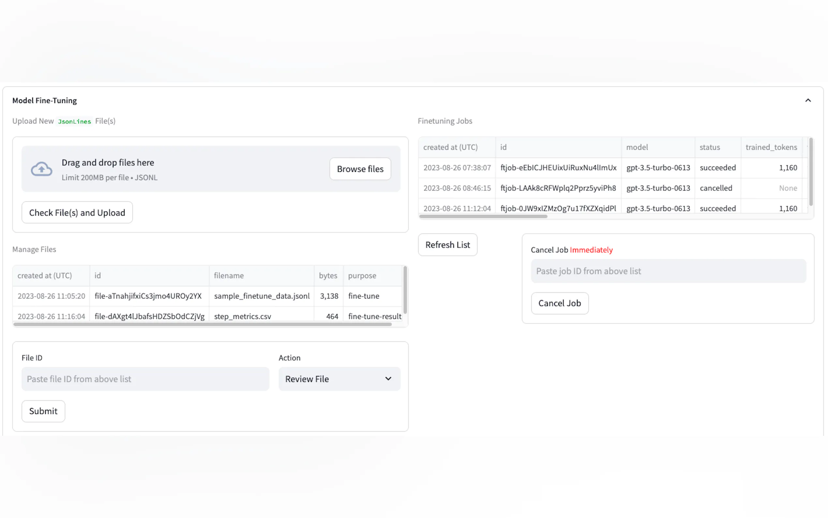Focus the File ID input field
Image resolution: width=828 pixels, height=518 pixels.
[x=145, y=379]
